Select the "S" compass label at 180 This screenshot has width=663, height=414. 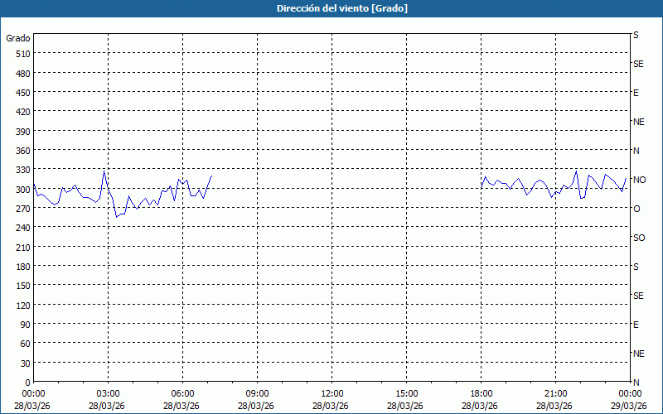click(636, 267)
